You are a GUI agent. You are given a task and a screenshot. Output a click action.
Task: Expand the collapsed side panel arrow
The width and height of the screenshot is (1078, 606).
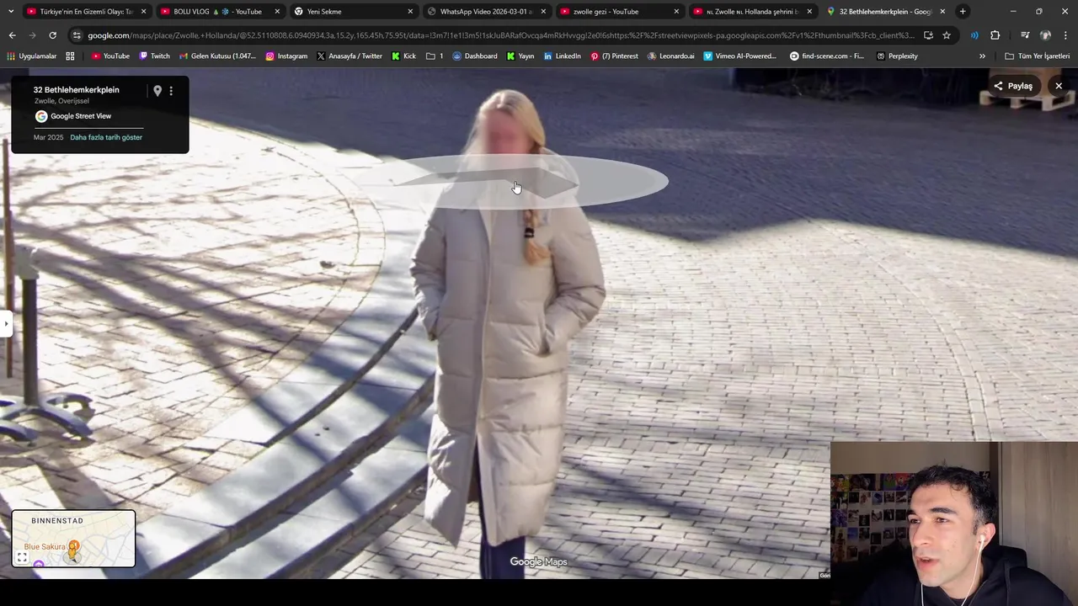click(x=4, y=323)
